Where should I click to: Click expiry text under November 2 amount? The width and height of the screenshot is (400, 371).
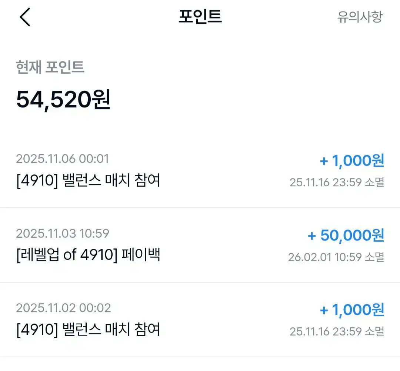click(x=337, y=331)
